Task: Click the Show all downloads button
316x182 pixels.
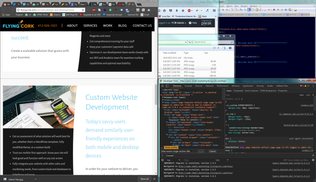Action: click(144, 179)
